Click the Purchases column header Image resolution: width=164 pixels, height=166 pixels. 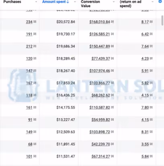click(12, 2)
